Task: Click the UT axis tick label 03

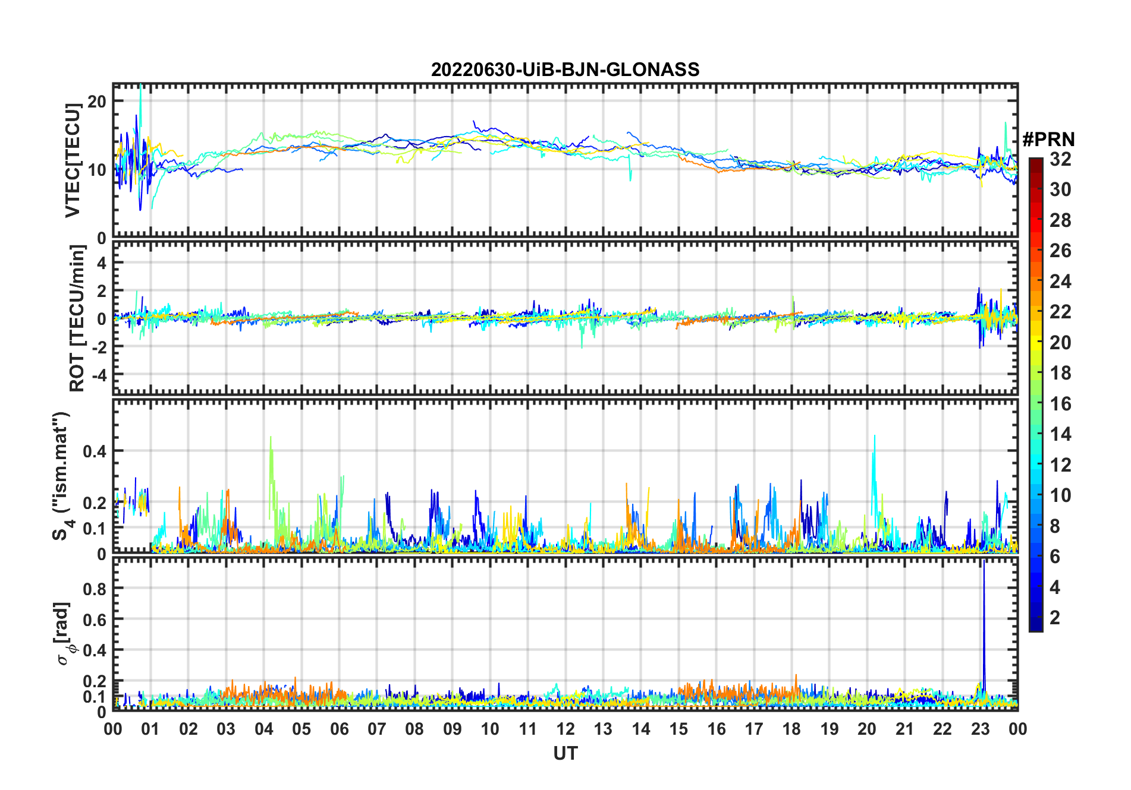Action: coord(226,729)
